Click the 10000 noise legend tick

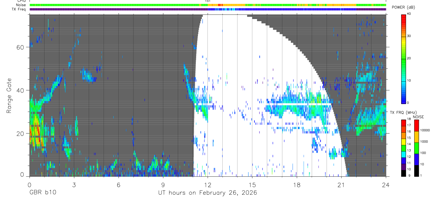click(425, 130)
